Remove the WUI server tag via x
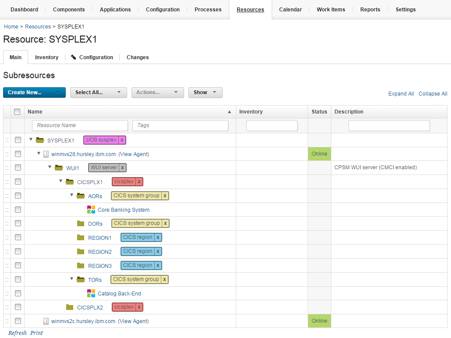The width and height of the screenshot is (451, 338). (x=122, y=167)
